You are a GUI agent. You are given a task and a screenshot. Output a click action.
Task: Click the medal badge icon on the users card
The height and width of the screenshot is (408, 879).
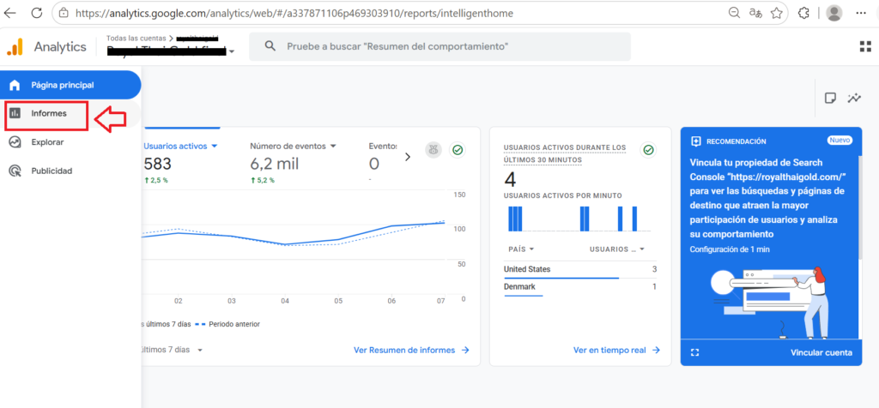pos(433,150)
